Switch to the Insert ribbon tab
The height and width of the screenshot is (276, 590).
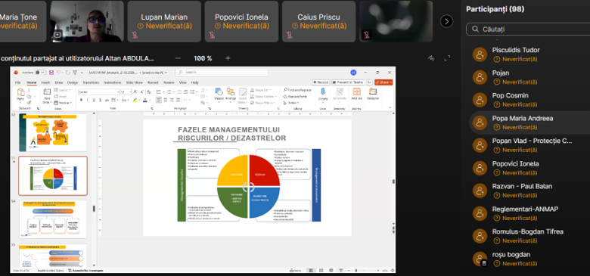pyautogui.click(x=45, y=82)
